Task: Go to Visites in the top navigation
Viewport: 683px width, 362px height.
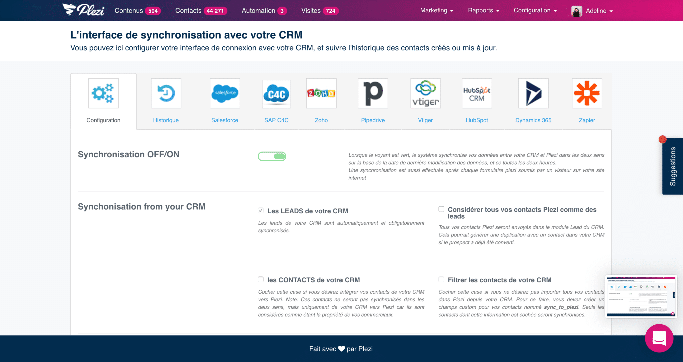Action: (311, 11)
